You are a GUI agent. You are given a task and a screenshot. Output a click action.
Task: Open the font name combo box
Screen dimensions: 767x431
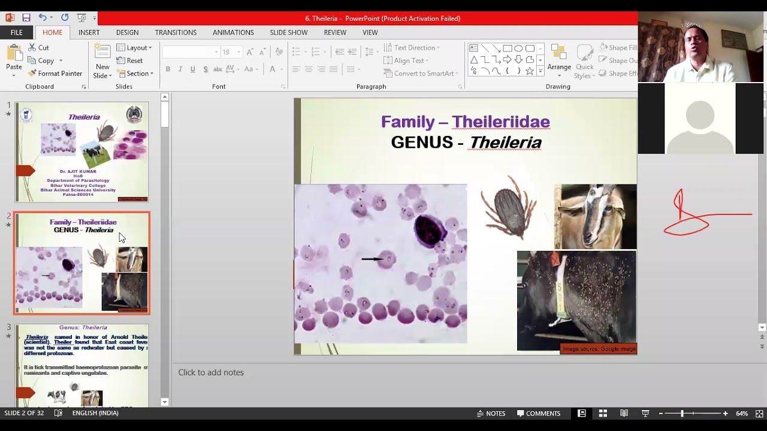pyautogui.click(x=191, y=52)
